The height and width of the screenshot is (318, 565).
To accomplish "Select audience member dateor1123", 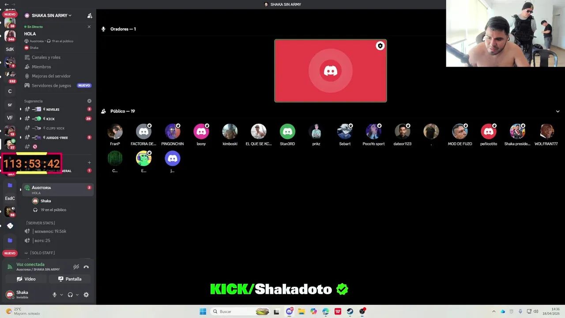I will (403, 135).
